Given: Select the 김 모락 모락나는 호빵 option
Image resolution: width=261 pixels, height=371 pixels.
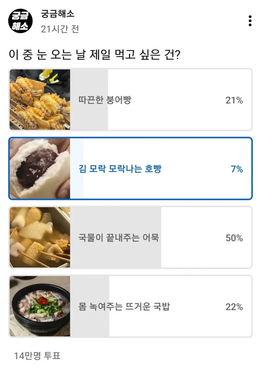Looking at the screenshot, I should pyautogui.click(x=120, y=169).
